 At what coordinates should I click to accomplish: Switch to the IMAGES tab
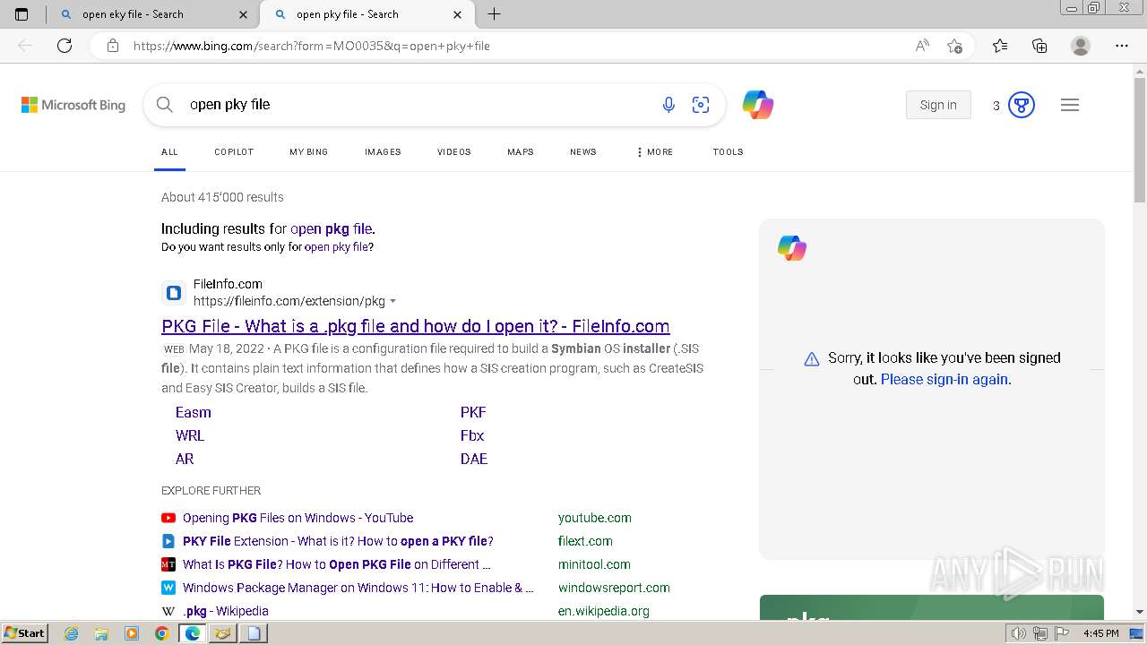pyautogui.click(x=383, y=152)
